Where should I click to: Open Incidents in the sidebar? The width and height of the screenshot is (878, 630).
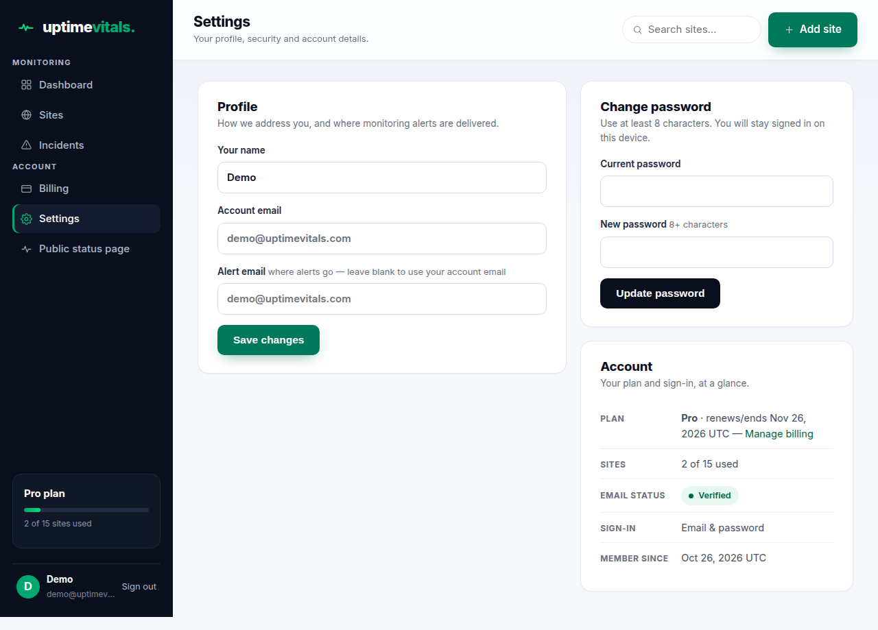(x=86, y=145)
